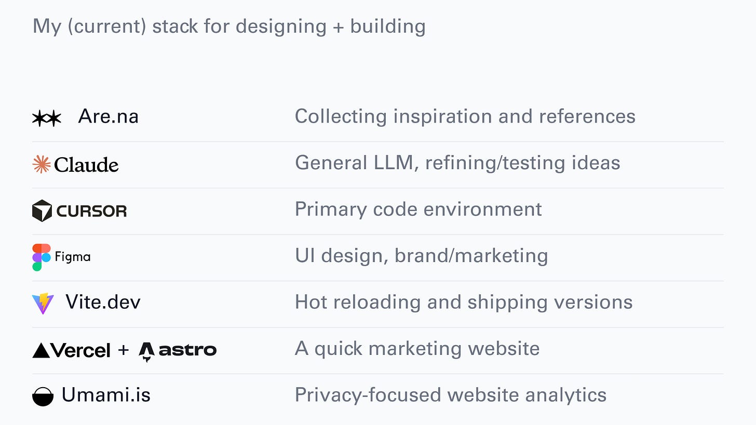Select the CURSOR wordmark
This screenshot has width=756, height=425.
[91, 211]
